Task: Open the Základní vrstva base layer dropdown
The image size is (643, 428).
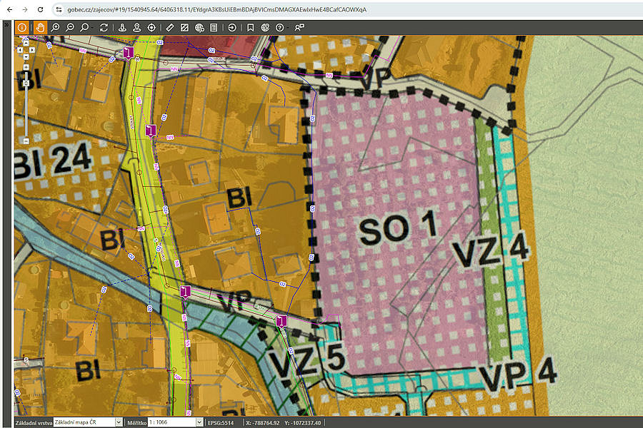Action: tap(88, 422)
